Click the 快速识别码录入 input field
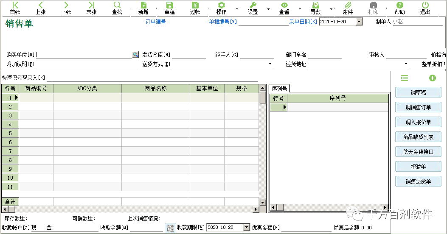The image size is (447, 234). pyautogui.click(x=152, y=78)
